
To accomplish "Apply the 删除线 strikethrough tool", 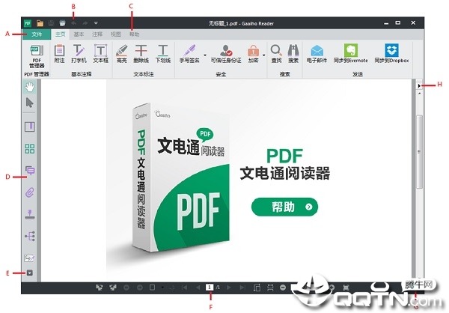I will (141, 54).
